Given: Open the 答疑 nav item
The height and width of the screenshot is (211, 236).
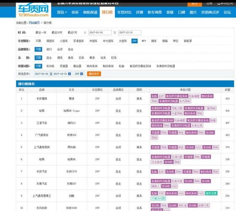Looking at the screenshot, I should pos(170,12).
